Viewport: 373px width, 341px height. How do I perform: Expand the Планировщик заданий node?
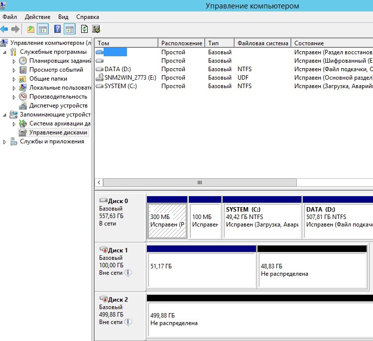click(14, 61)
